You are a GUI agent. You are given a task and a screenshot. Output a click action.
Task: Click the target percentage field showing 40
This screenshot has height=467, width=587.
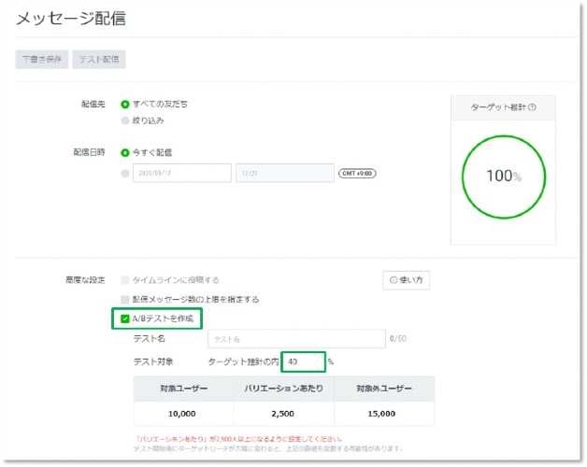coord(303,361)
